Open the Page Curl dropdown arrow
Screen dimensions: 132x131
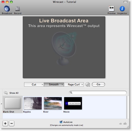click(x=82, y=85)
